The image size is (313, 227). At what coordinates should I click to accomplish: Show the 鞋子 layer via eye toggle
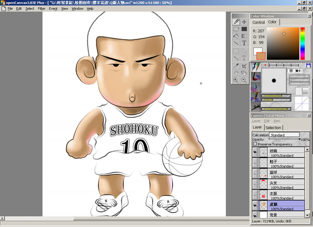click(255, 163)
